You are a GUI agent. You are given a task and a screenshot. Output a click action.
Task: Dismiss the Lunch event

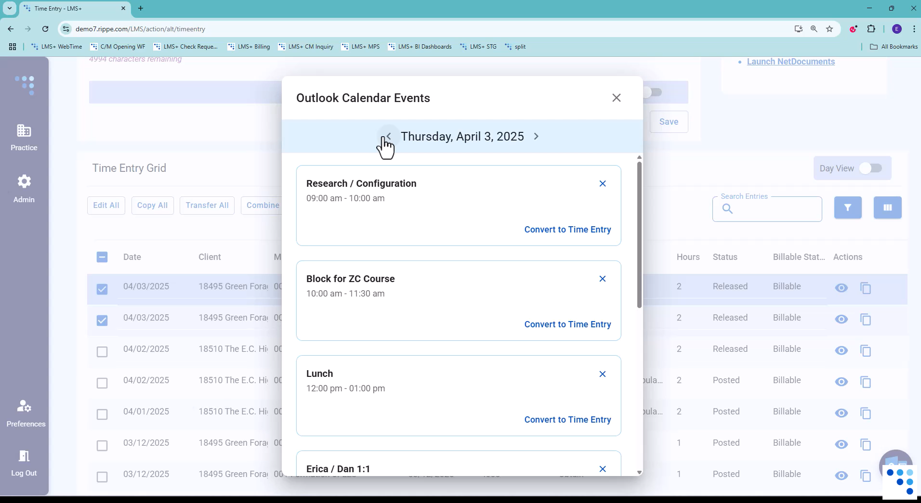602,374
